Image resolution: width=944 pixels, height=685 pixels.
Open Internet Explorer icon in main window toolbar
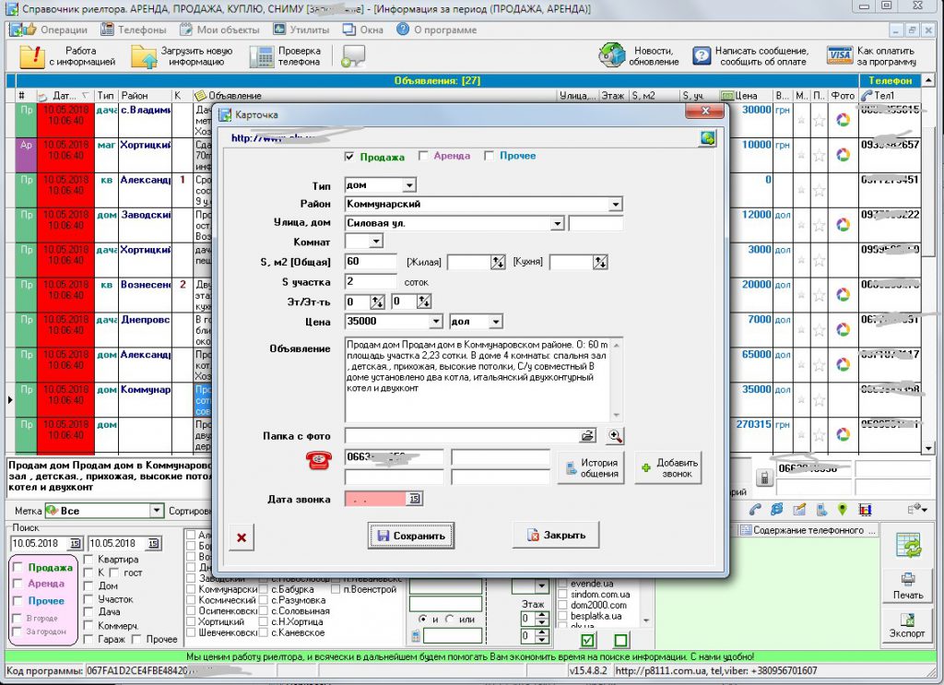click(x=777, y=510)
